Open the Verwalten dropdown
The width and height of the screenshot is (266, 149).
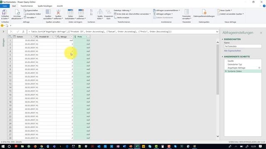(30, 17)
